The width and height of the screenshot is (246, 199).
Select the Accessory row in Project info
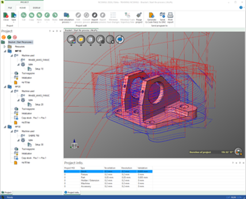(x=108, y=186)
